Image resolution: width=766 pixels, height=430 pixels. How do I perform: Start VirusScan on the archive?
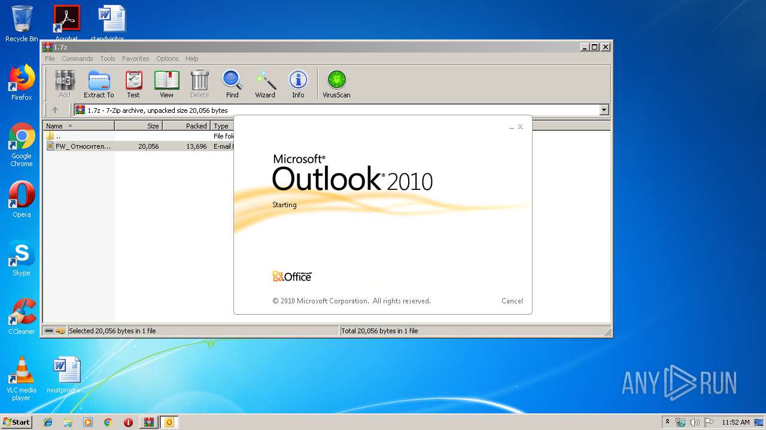pyautogui.click(x=336, y=84)
